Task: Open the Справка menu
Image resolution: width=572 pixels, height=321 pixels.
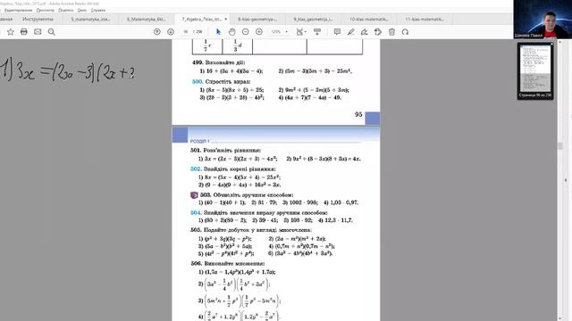Action: [x=98, y=10]
